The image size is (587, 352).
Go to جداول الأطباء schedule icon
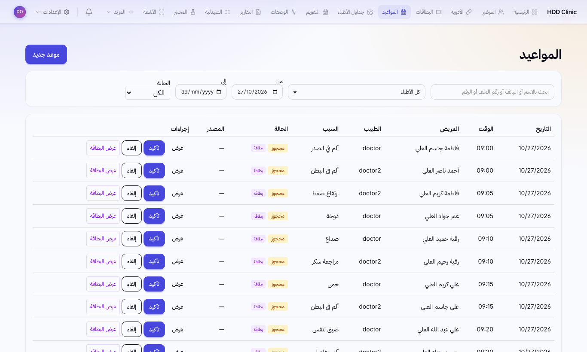[370, 12]
